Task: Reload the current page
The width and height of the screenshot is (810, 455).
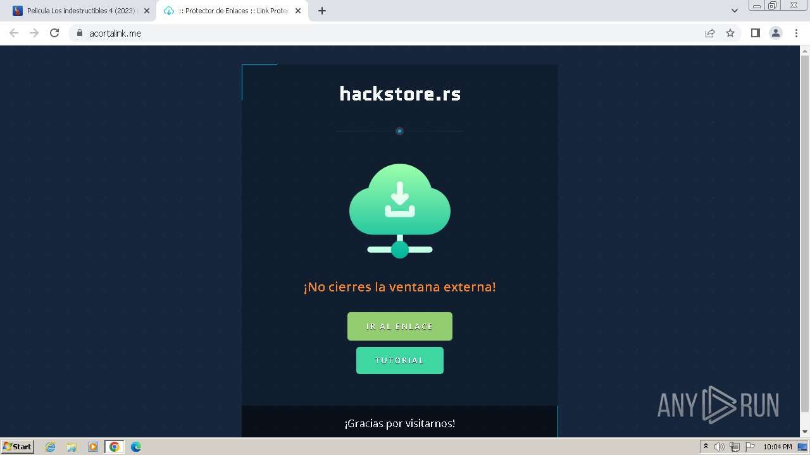Action: 54,33
